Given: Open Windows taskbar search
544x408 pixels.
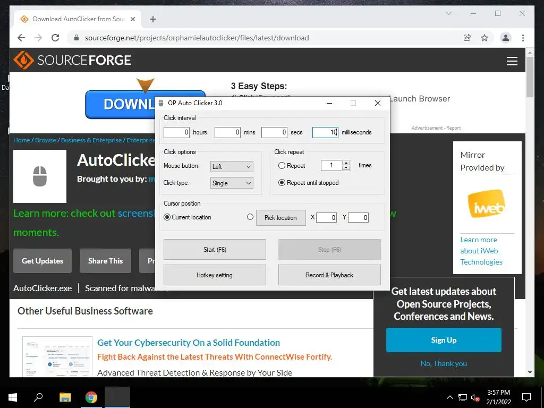Looking at the screenshot, I should pyautogui.click(x=38, y=397).
